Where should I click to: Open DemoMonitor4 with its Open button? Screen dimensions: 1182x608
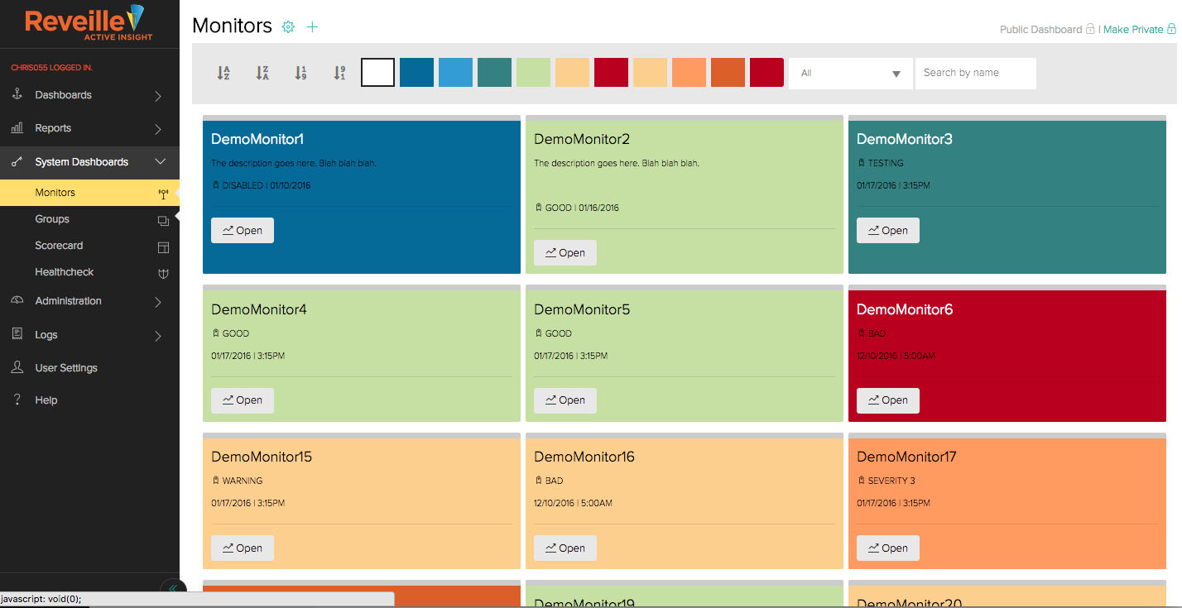[243, 400]
